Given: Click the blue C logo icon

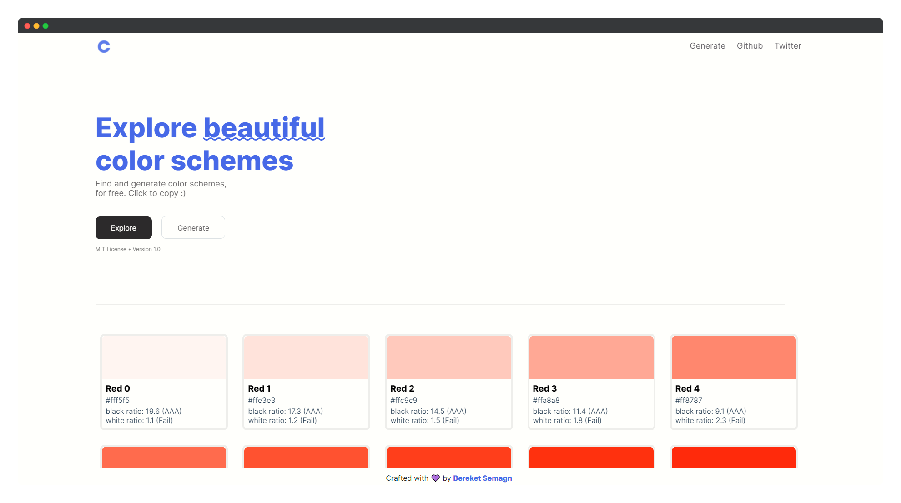Looking at the screenshot, I should click(x=104, y=46).
